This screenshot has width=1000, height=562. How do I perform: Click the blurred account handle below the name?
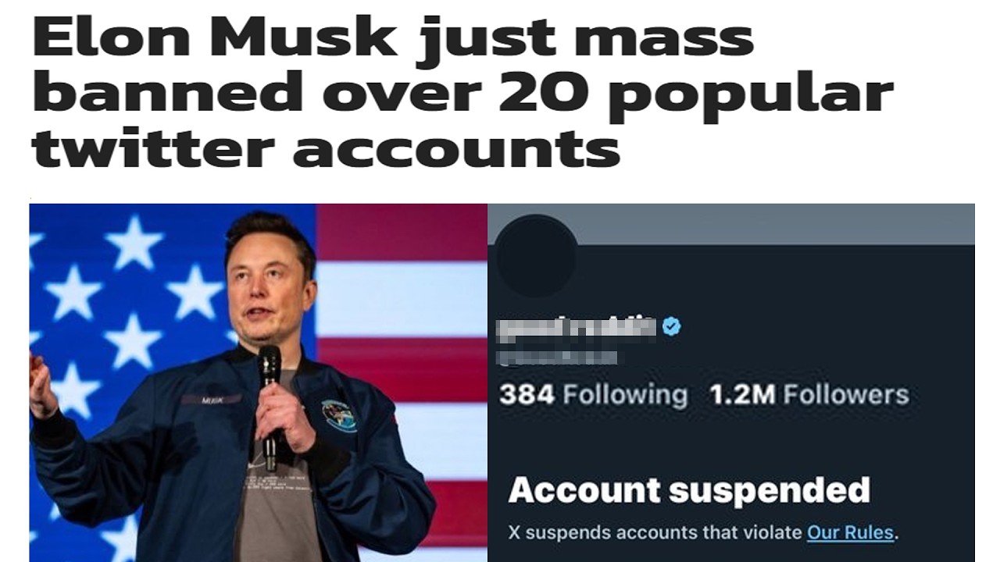[558, 358]
